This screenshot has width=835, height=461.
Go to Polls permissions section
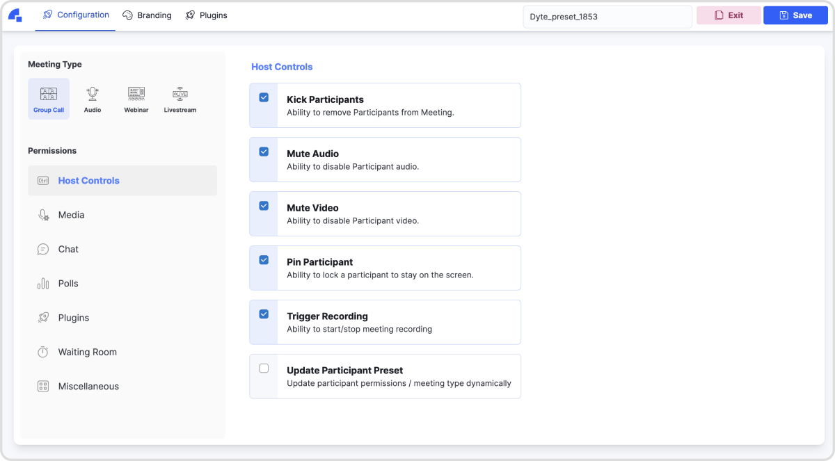(x=68, y=284)
